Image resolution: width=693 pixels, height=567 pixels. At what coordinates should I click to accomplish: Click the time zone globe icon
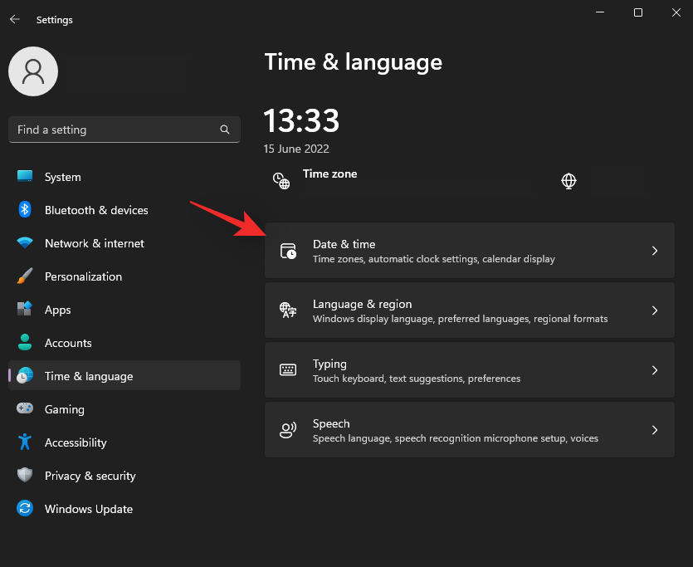(569, 181)
